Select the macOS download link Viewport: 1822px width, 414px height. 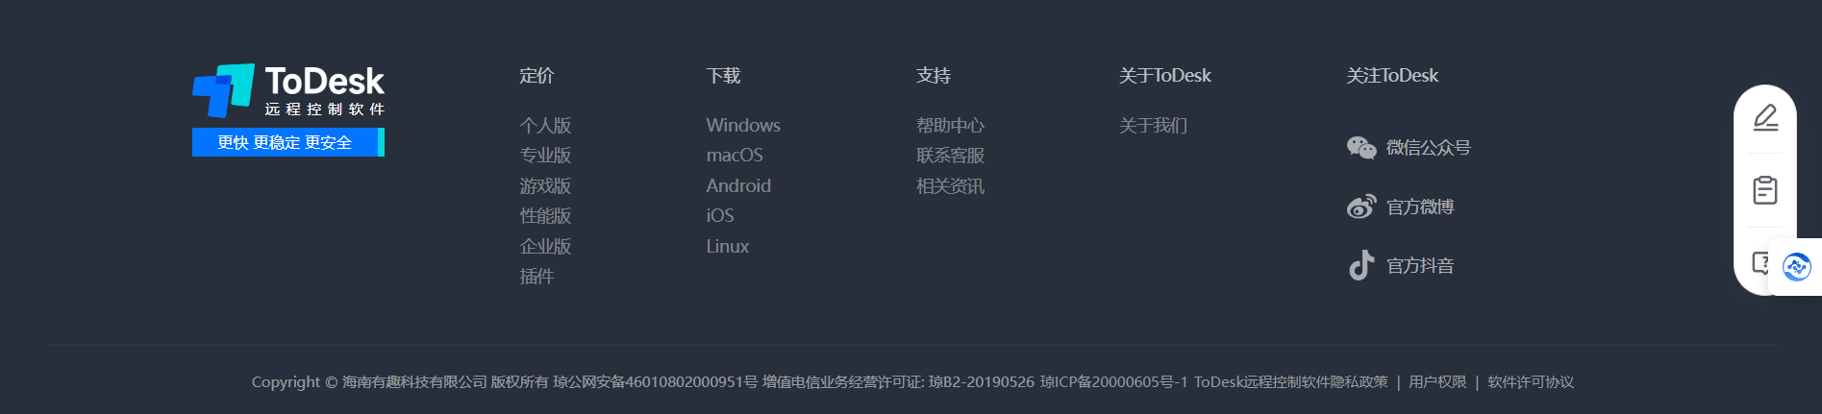735,156
